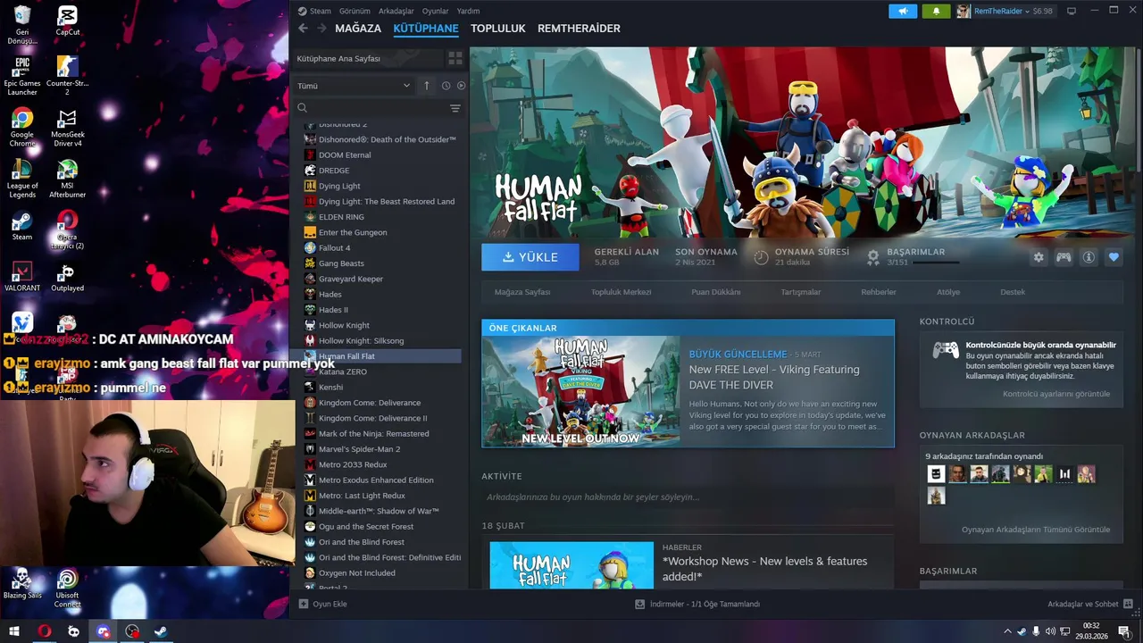Open Mağaza Sayfası link
Image resolution: width=1143 pixels, height=643 pixels.
(522, 292)
